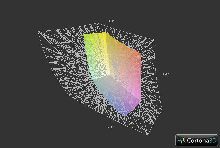Screen dimensions: 220x148
Task: Click the +B* axis label
Action: [x=111, y=21]
